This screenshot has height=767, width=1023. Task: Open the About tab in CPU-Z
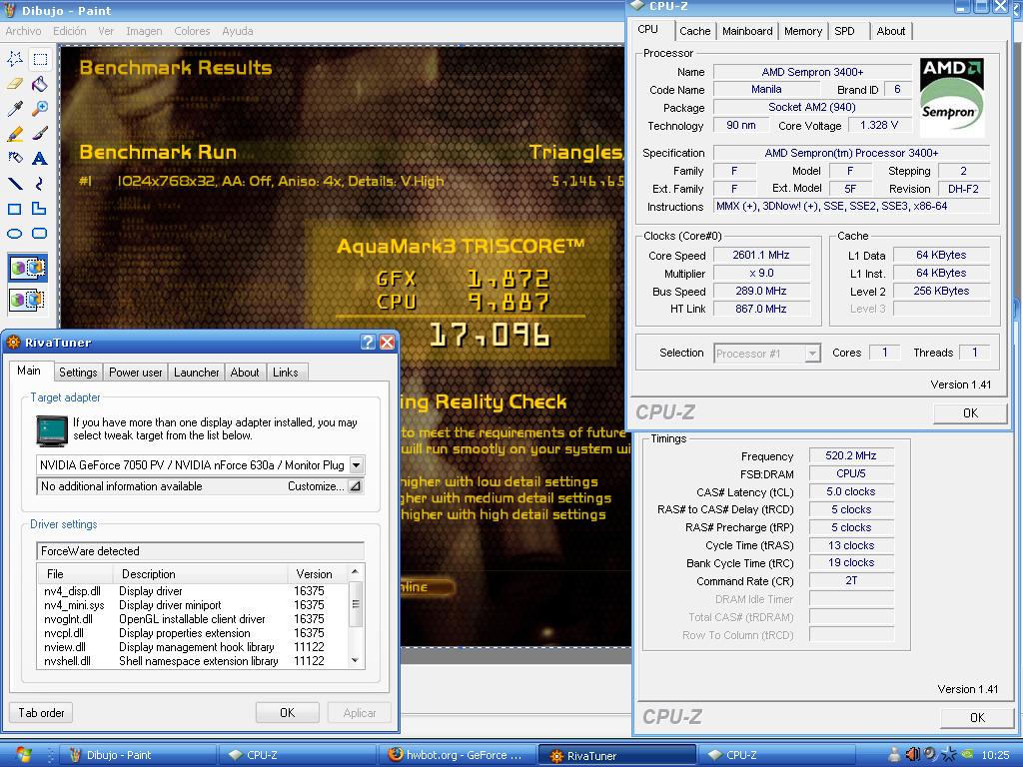coord(890,31)
